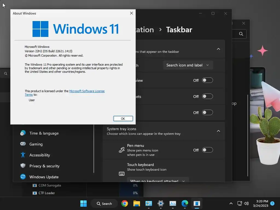
Task: Click the Privacy shield icon
Action: (x=23, y=166)
